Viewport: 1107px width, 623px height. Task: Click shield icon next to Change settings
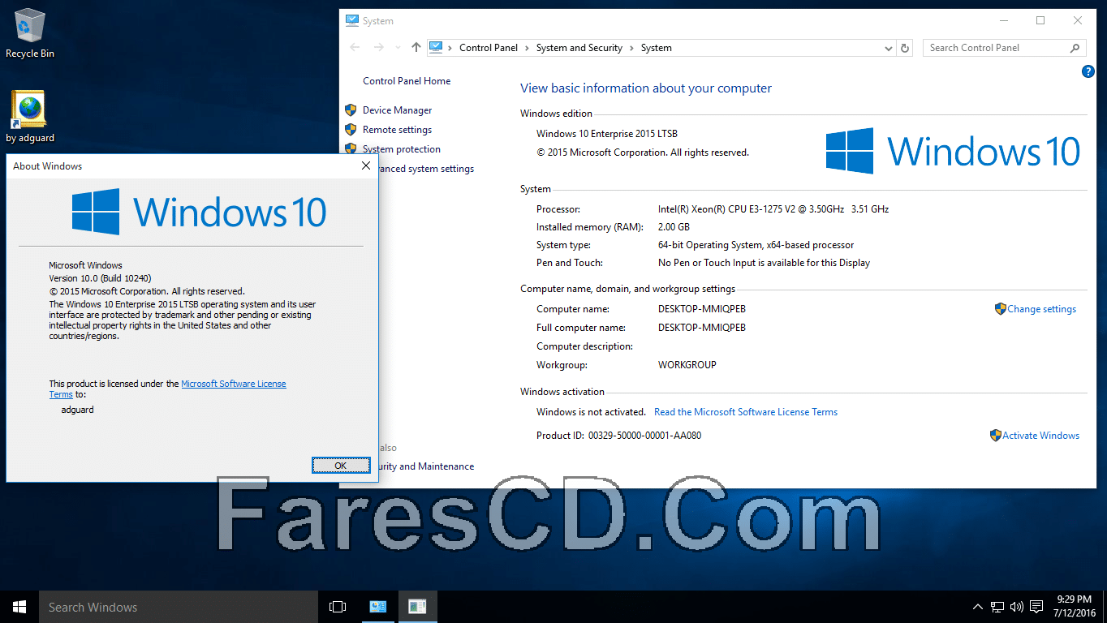click(x=1000, y=309)
